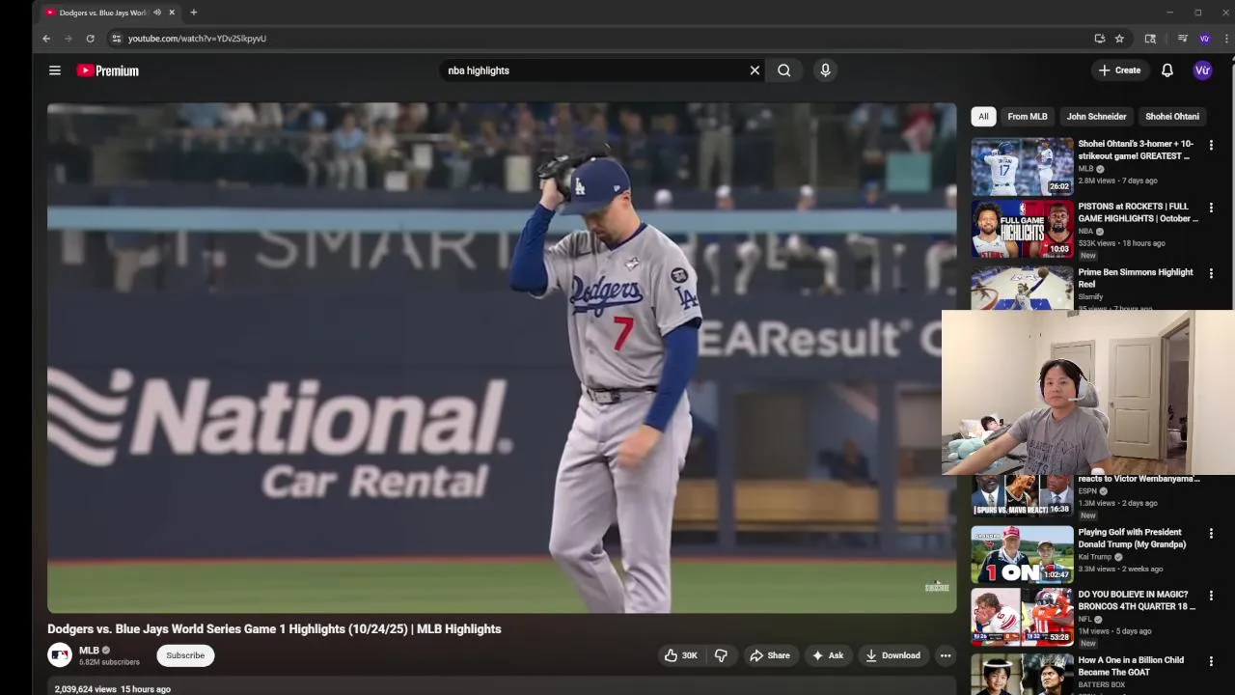Open the Prime Ben Simmons Highlight Reel thumbnail
The width and height of the screenshot is (1235, 695).
[x=1022, y=288]
